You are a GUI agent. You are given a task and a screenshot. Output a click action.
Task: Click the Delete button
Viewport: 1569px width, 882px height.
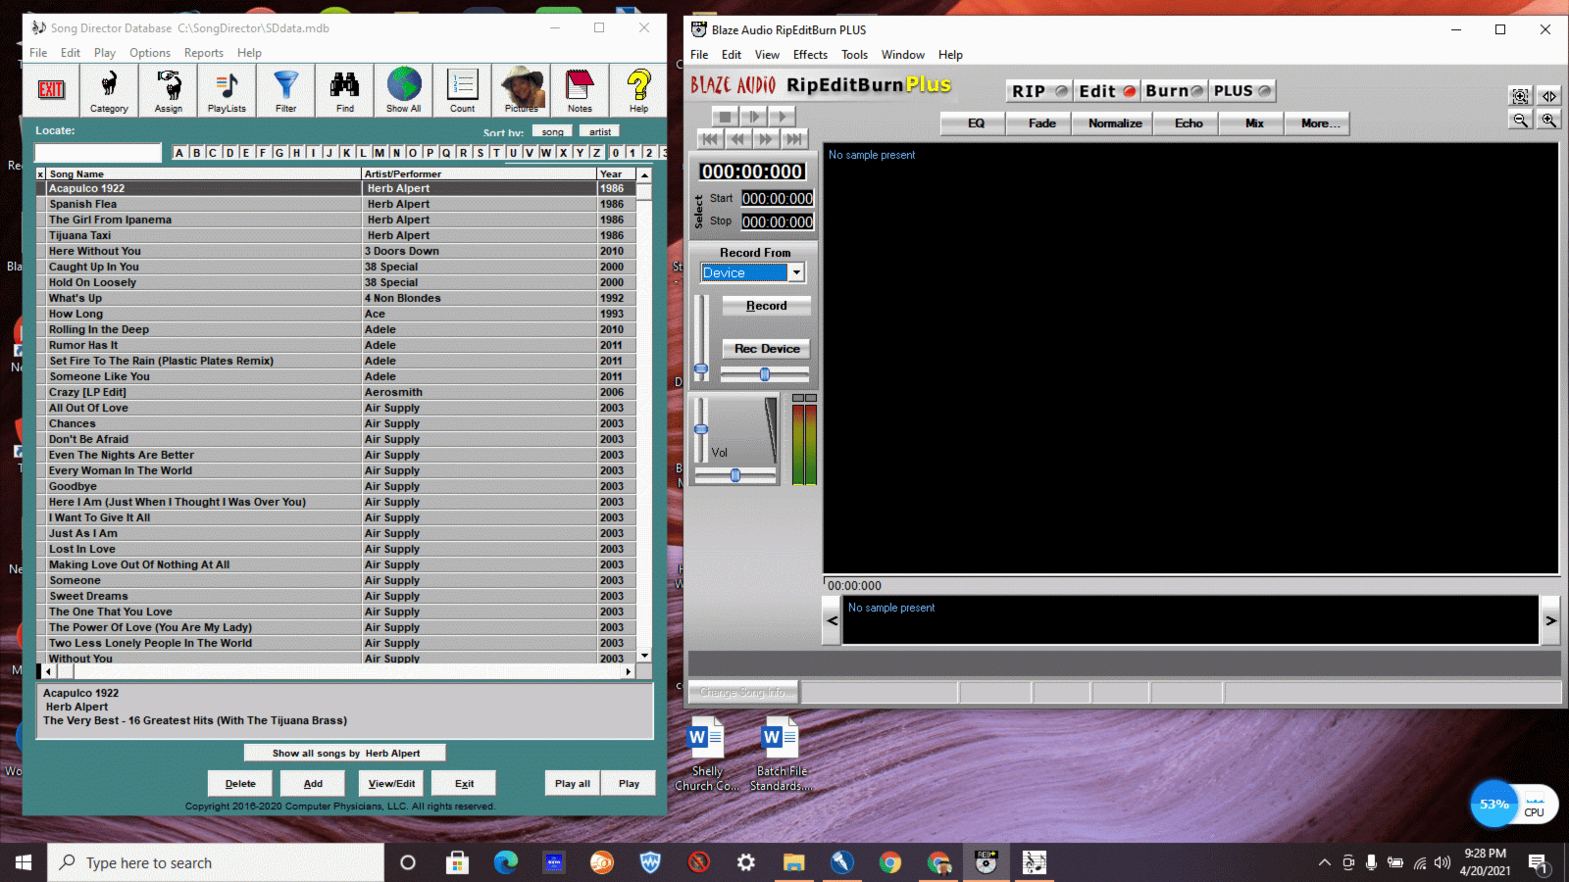tap(240, 783)
